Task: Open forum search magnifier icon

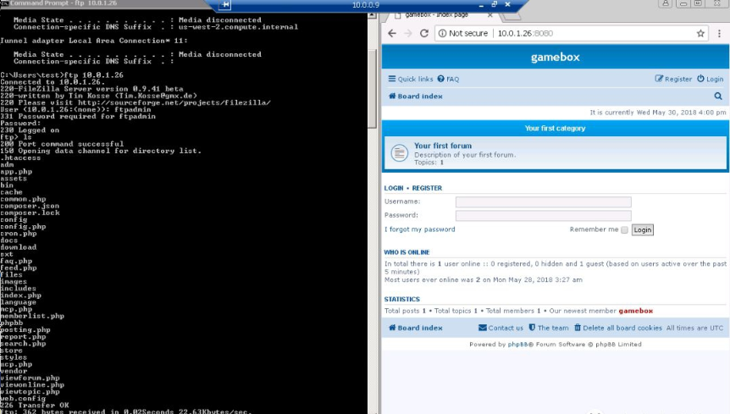Action: click(718, 97)
